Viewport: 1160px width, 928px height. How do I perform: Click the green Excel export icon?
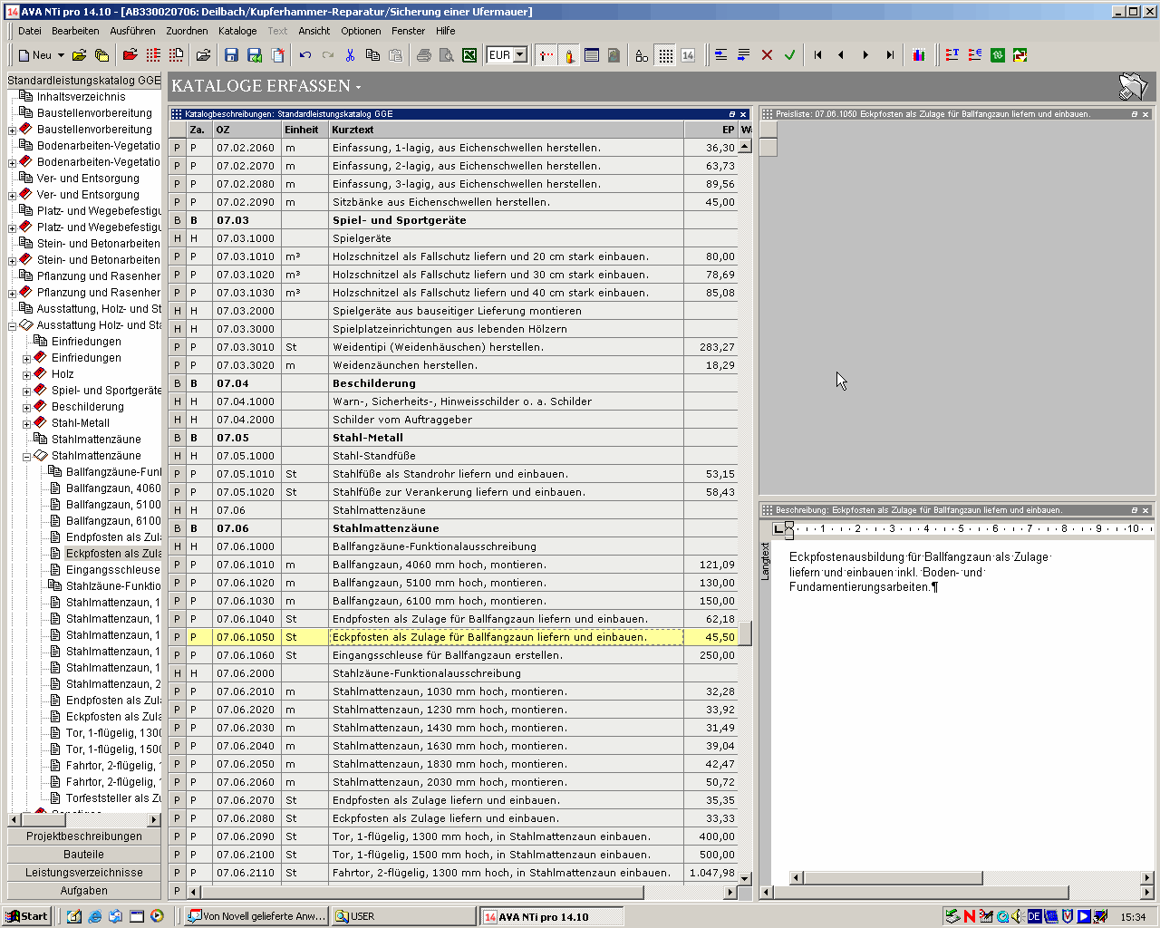click(x=469, y=55)
